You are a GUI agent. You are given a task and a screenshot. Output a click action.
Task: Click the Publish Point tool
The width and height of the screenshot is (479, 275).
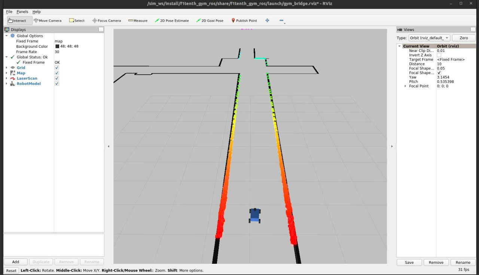pyautogui.click(x=244, y=21)
